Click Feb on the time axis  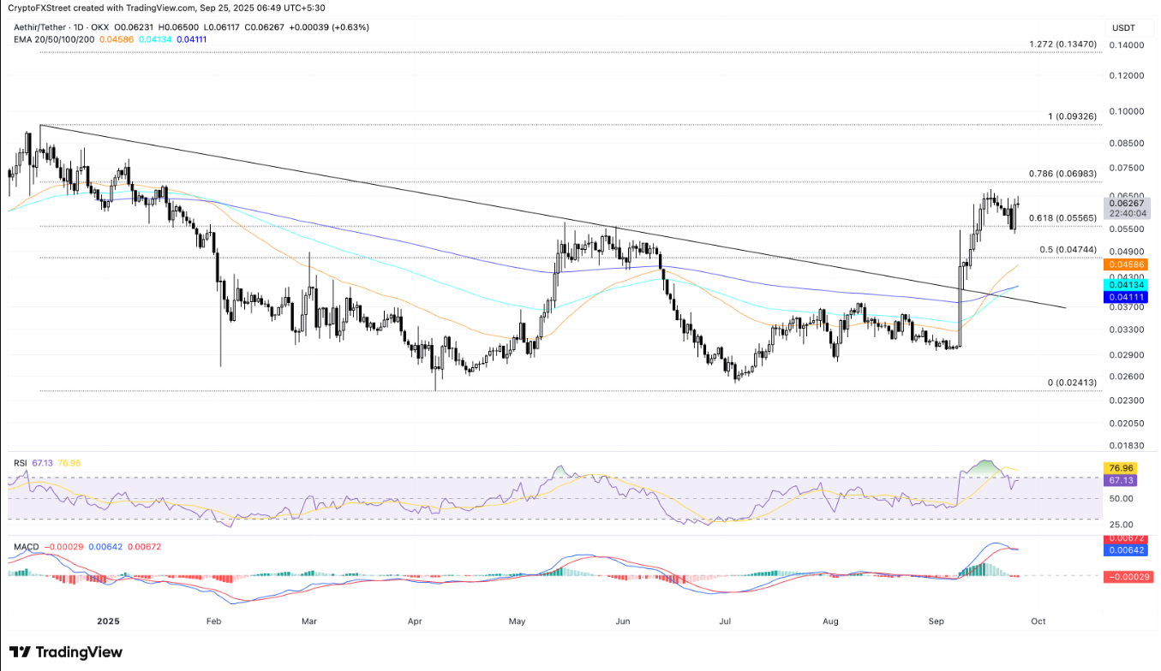[x=213, y=621]
